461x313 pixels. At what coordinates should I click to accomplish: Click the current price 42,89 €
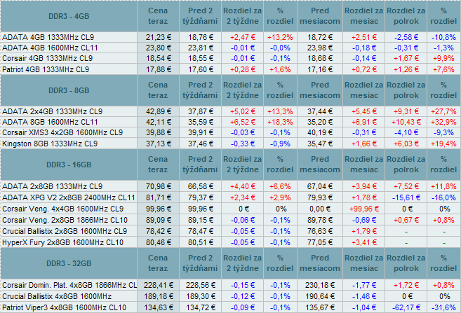point(159,111)
